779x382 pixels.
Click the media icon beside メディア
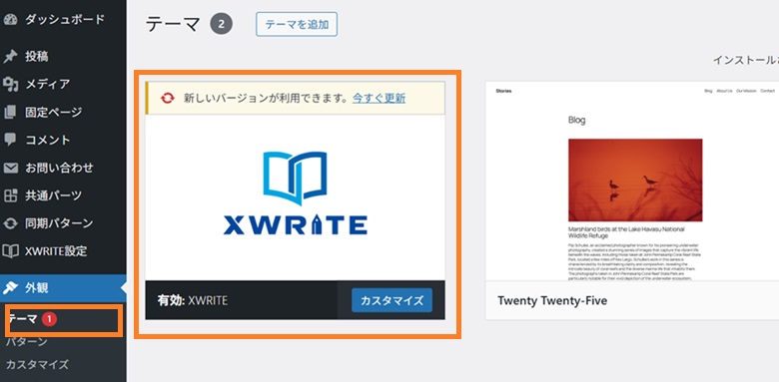pos(11,85)
